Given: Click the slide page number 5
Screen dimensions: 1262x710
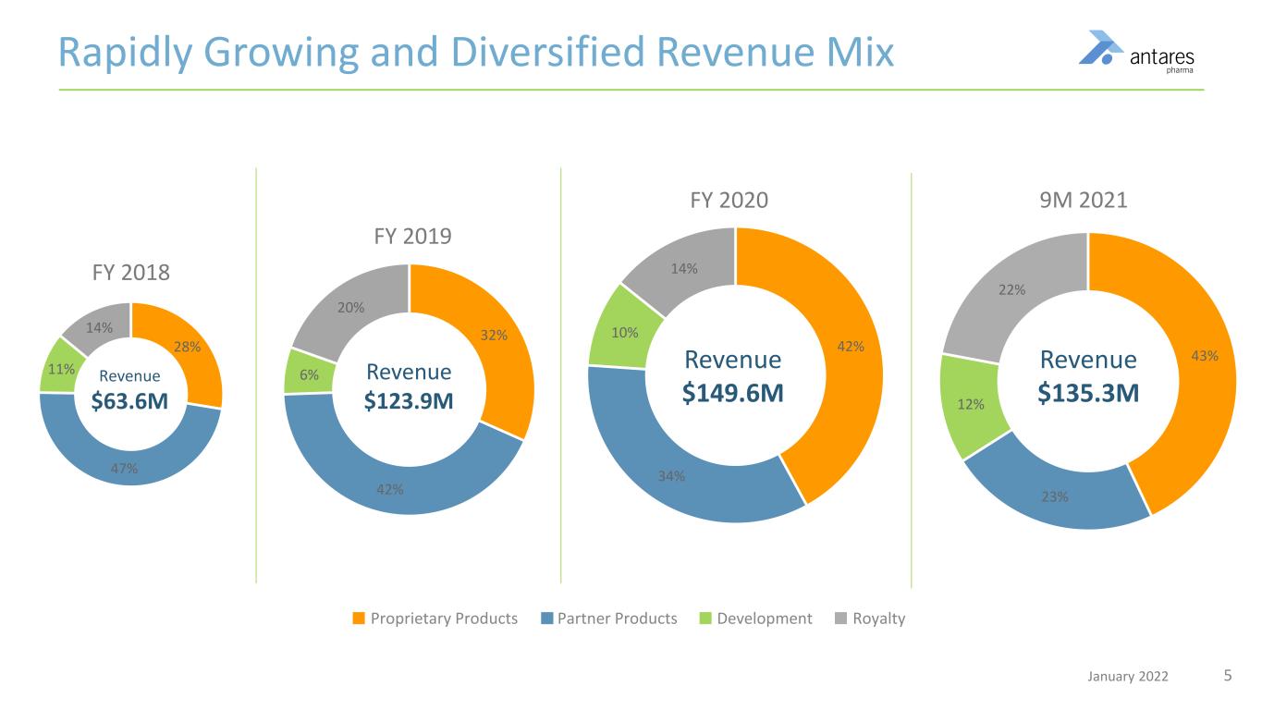Looking at the screenshot, I should point(1228,676).
